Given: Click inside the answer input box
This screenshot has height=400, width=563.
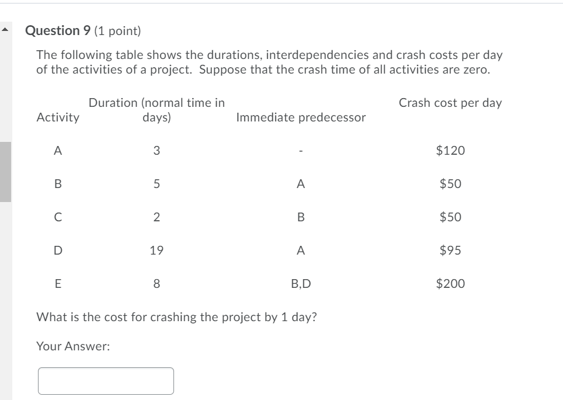Looking at the screenshot, I should point(106,380).
